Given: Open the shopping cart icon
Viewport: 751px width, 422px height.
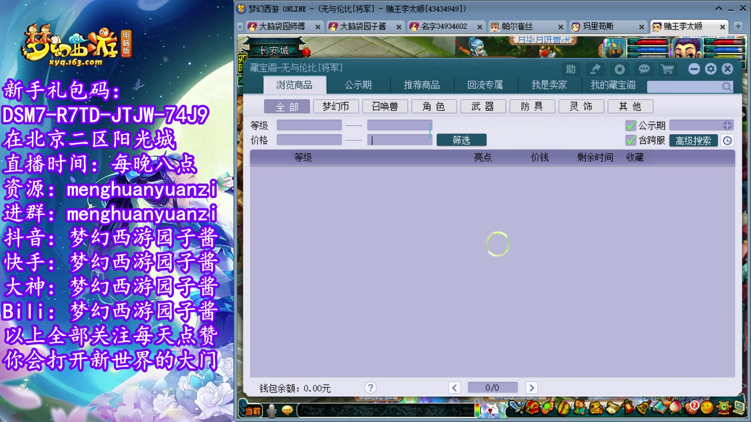Looking at the screenshot, I should pos(667,69).
